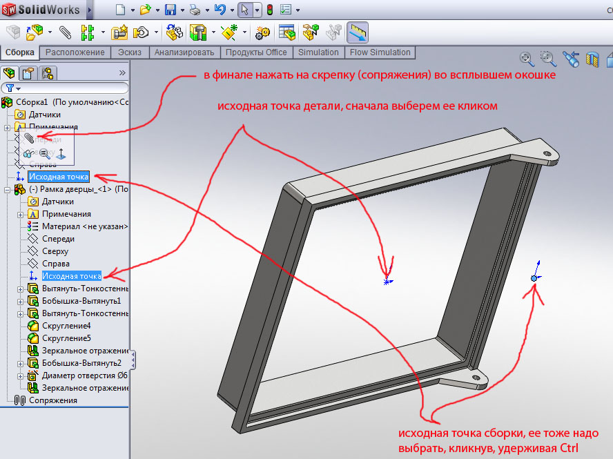The image size is (613, 459).
Task: Show the PropertyManager panel tab
Action: click(28, 73)
